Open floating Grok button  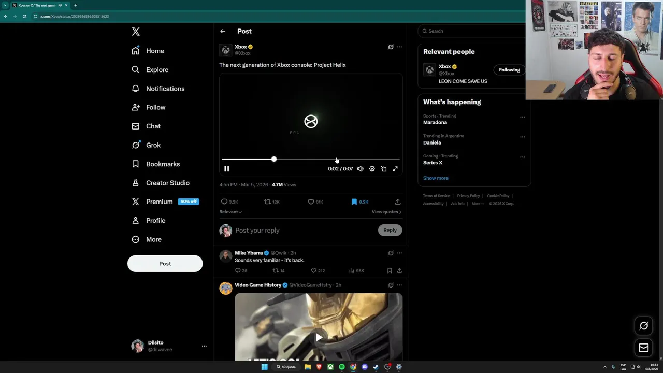click(644, 326)
